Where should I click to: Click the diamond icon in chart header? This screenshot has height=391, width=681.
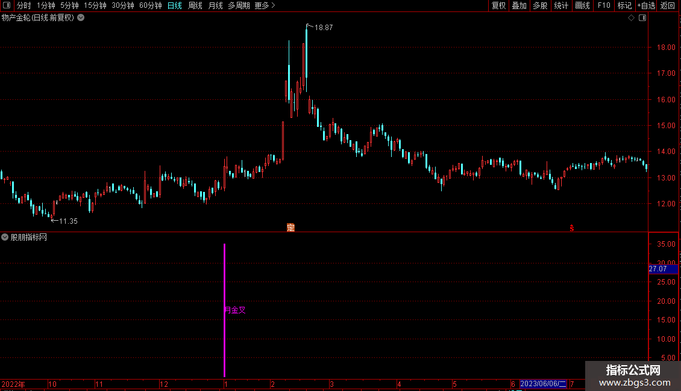pyautogui.click(x=632, y=18)
